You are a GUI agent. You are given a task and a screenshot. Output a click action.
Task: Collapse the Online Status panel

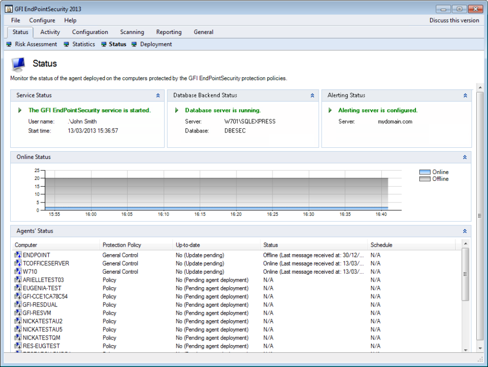pyautogui.click(x=464, y=157)
